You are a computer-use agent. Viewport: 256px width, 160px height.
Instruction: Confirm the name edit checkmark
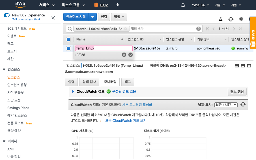tap(130, 55)
